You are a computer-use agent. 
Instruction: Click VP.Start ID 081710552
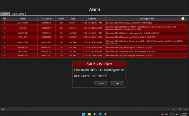click(46, 23)
